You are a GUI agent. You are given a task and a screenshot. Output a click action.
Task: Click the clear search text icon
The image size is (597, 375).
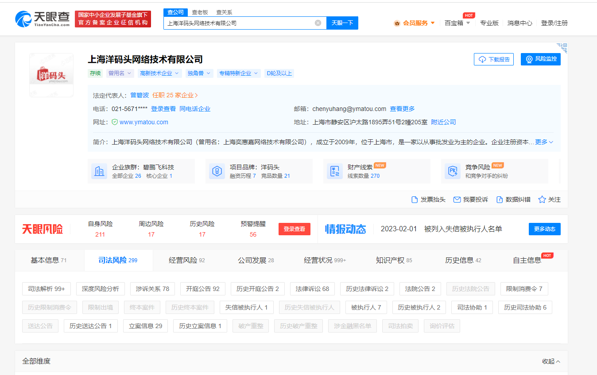318,23
